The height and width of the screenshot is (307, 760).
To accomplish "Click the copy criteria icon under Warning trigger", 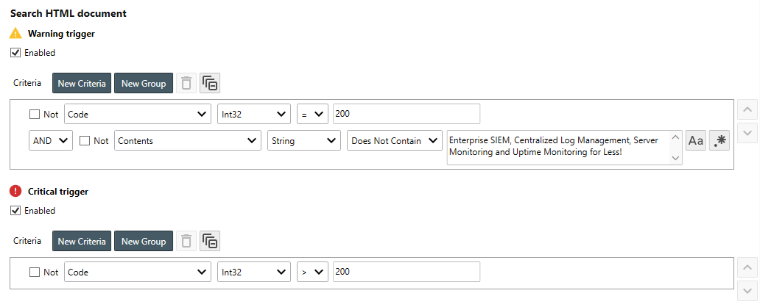I will [210, 84].
